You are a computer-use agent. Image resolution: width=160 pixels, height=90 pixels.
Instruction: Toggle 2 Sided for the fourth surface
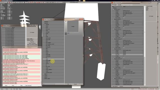[x=123, y=46]
